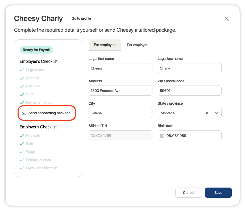Image resolution: width=245 pixels, height=211 pixels.
Task: Switch to the For employer tab
Action: pyautogui.click(x=137, y=45)
